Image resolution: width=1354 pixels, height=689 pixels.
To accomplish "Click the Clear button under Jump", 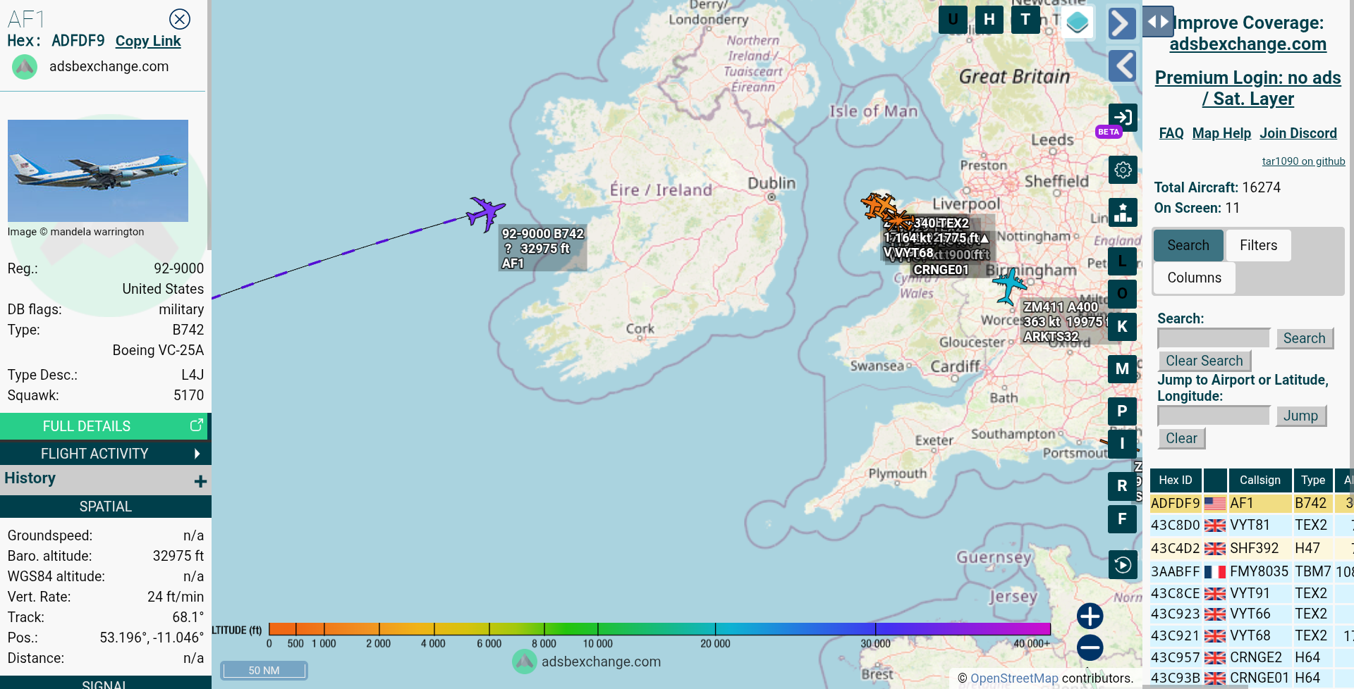I will point(1181,438).
